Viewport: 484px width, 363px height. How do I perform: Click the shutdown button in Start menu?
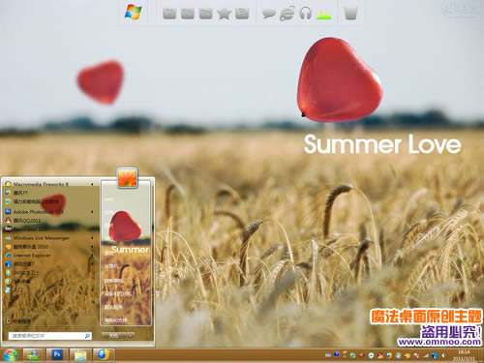click(114, 336)
